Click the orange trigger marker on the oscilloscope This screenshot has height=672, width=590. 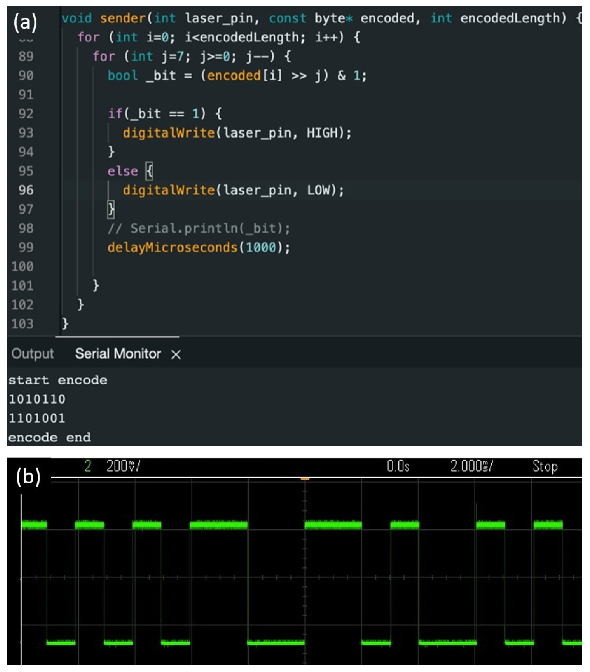pos(304,479)
